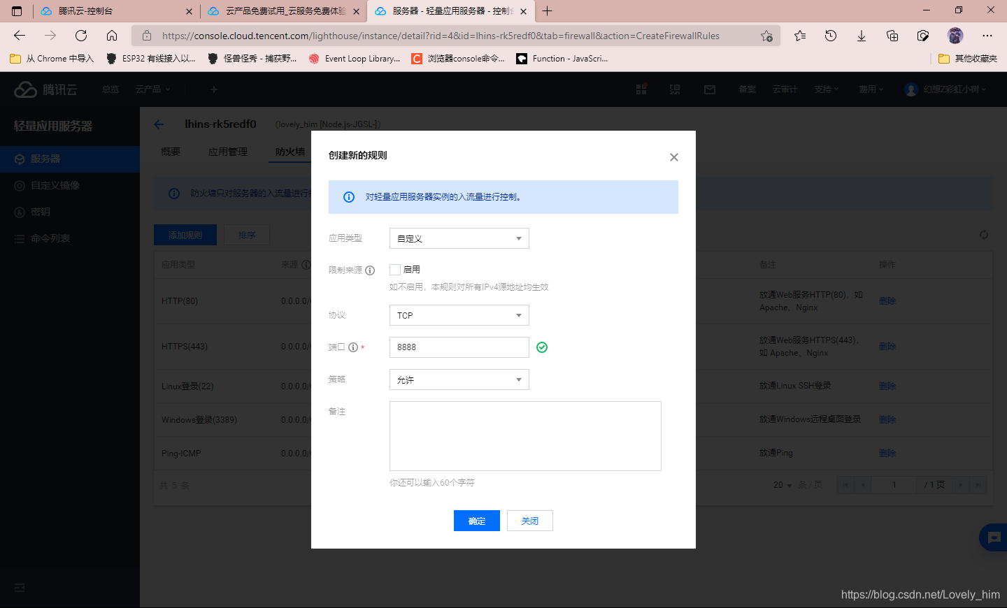Screen dimensions: 1007x608
Task: Open the 应用类型 dropdown showing 自定义
Action: [459, 238]
